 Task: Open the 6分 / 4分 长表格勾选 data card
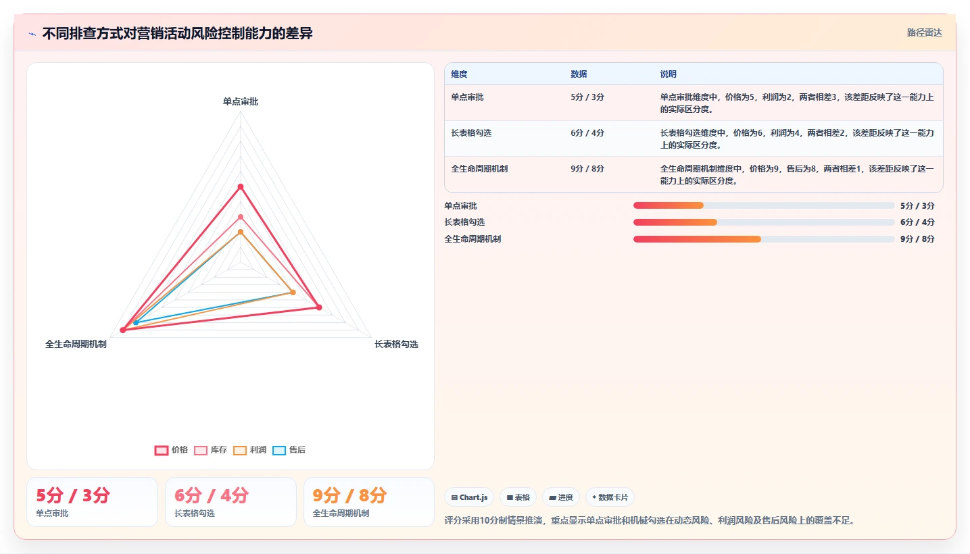click(x=231, y=502)
